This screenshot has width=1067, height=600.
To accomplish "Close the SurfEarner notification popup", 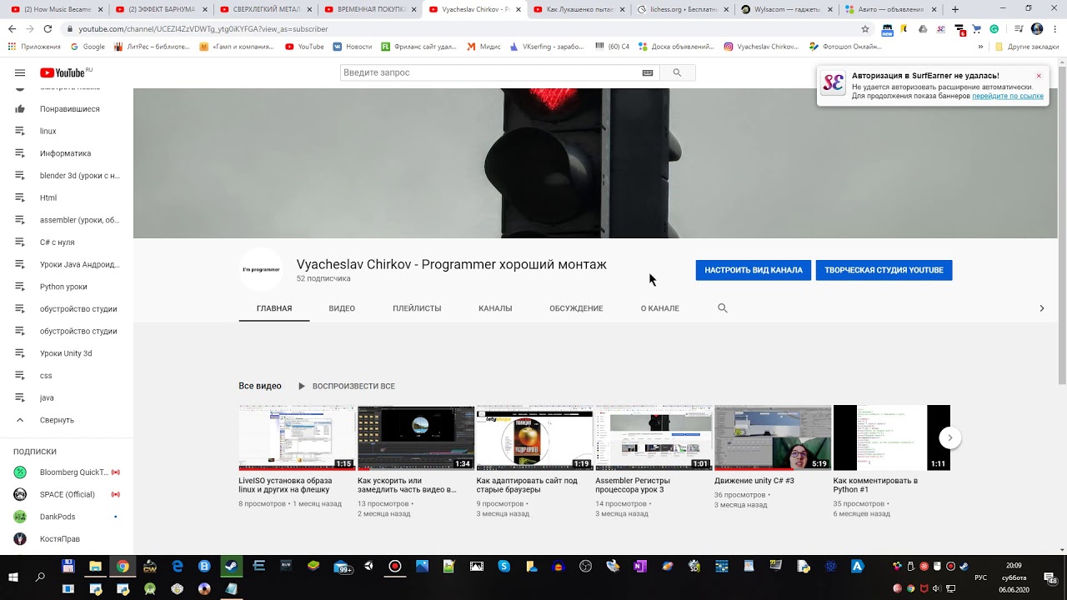I will tap(1039, 76).
